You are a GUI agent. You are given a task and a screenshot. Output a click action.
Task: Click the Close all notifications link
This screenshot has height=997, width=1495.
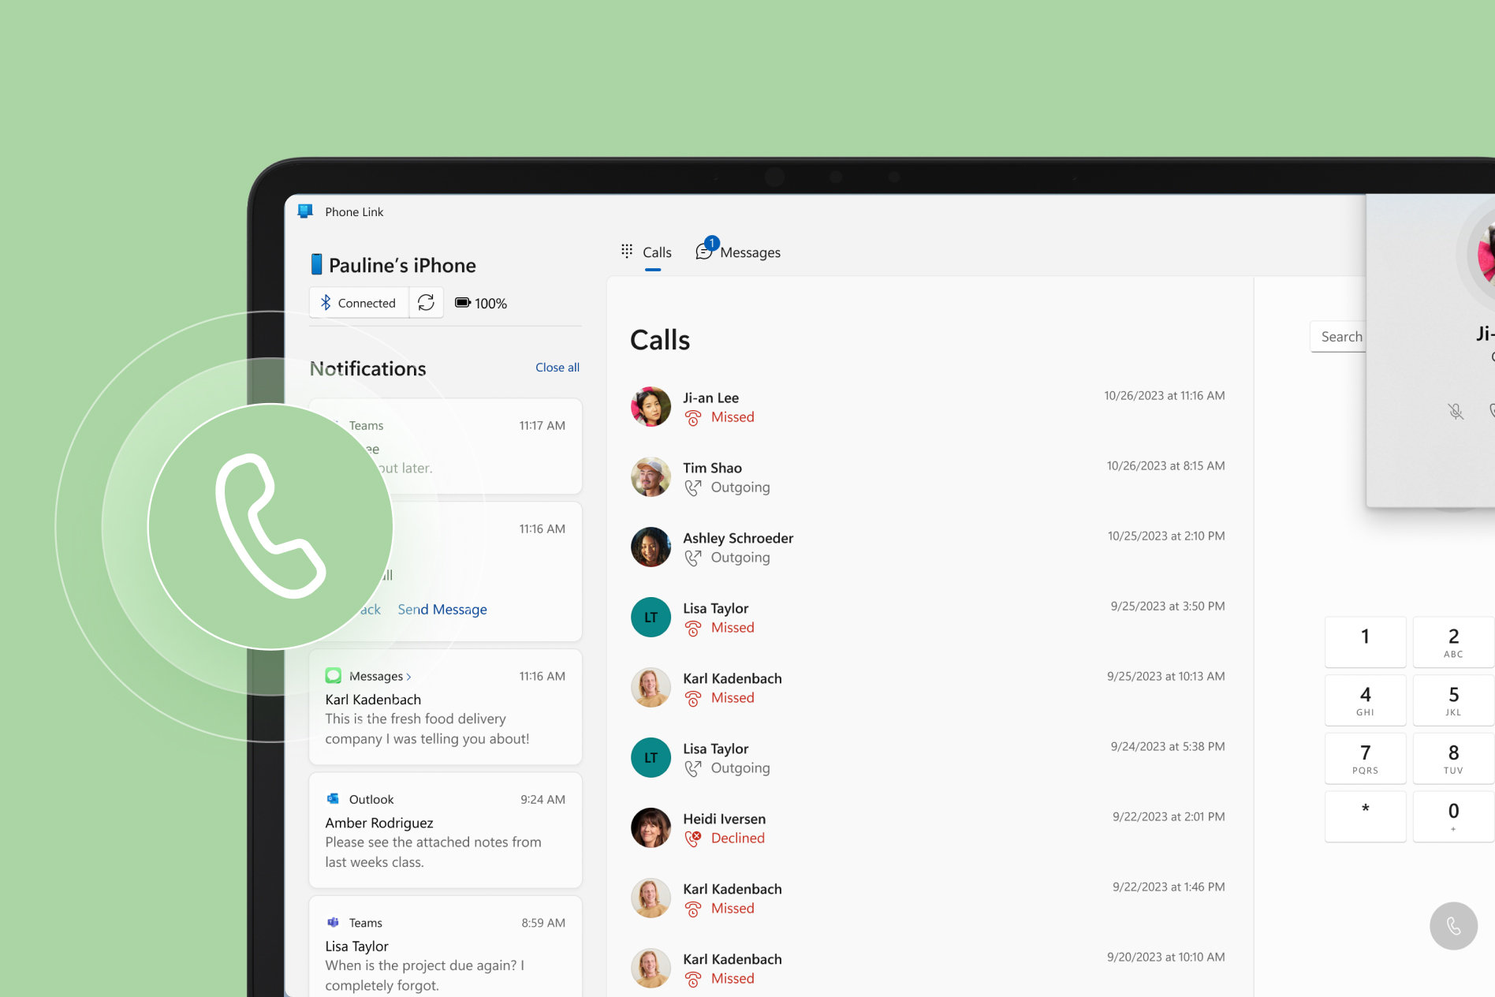[557, 367]
